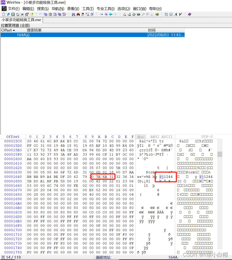Viewport: 232px width, 260px height.
Task: Copy the selected block via the toolbar
Action: point(46,14)
